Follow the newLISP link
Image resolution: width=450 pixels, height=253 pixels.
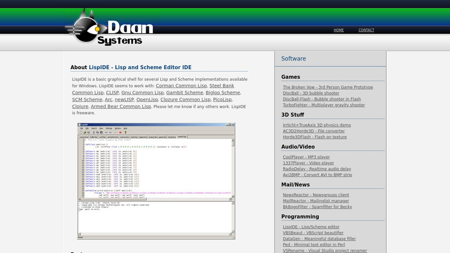coord(124,99)
